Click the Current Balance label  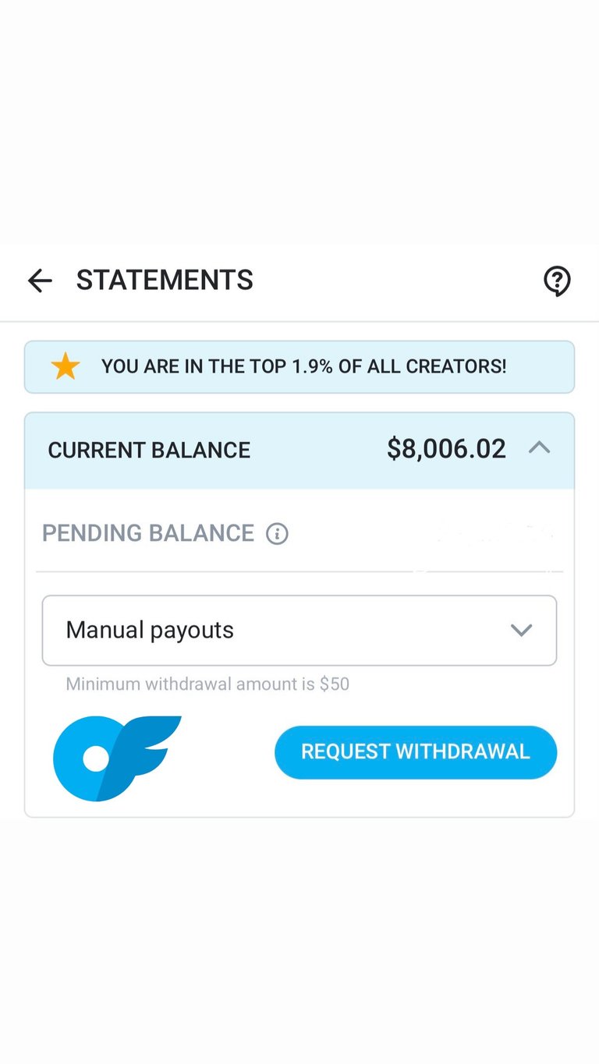coord(149,451)
